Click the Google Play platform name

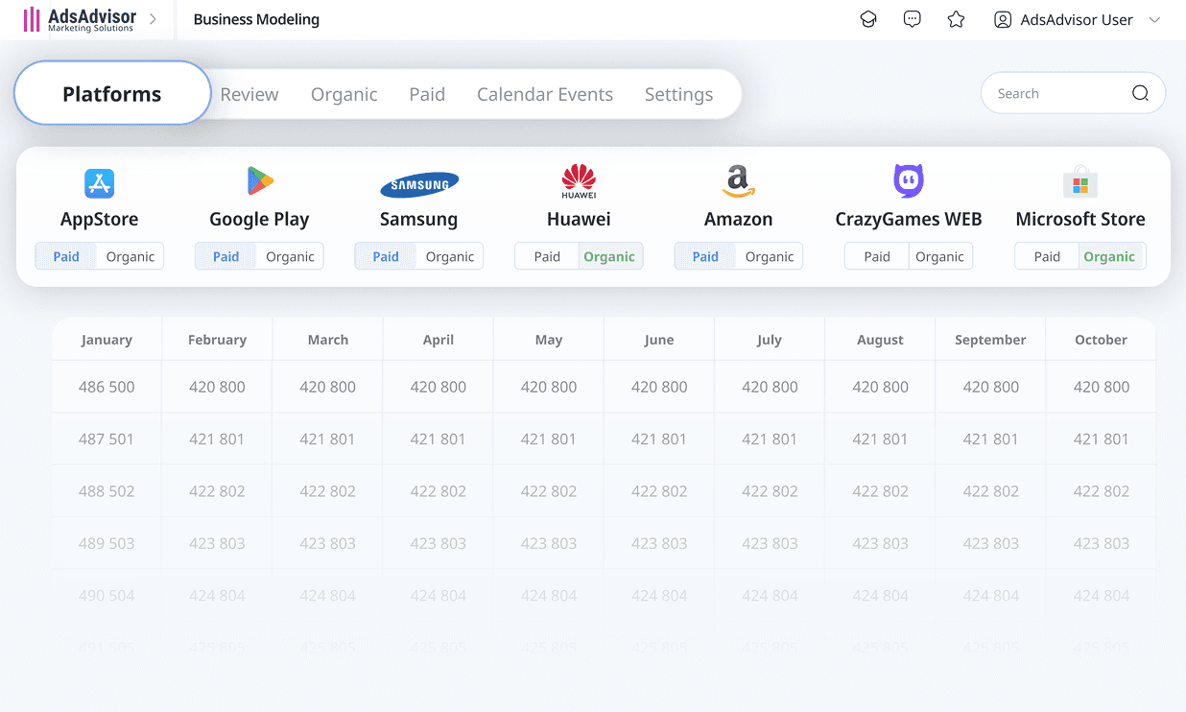[x=259, y=219]
